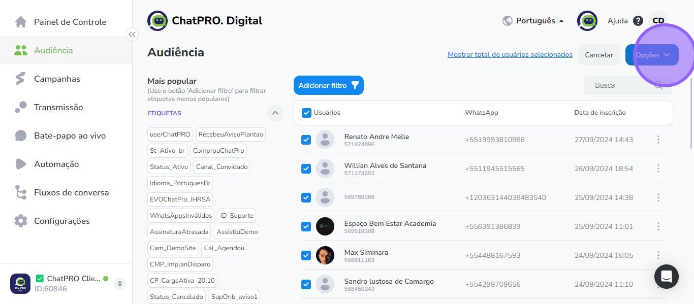Image resolution: width=694 pixels, height=304 pixels.
Task: Click the Configurações gear icon
Action: coord(21,221)
